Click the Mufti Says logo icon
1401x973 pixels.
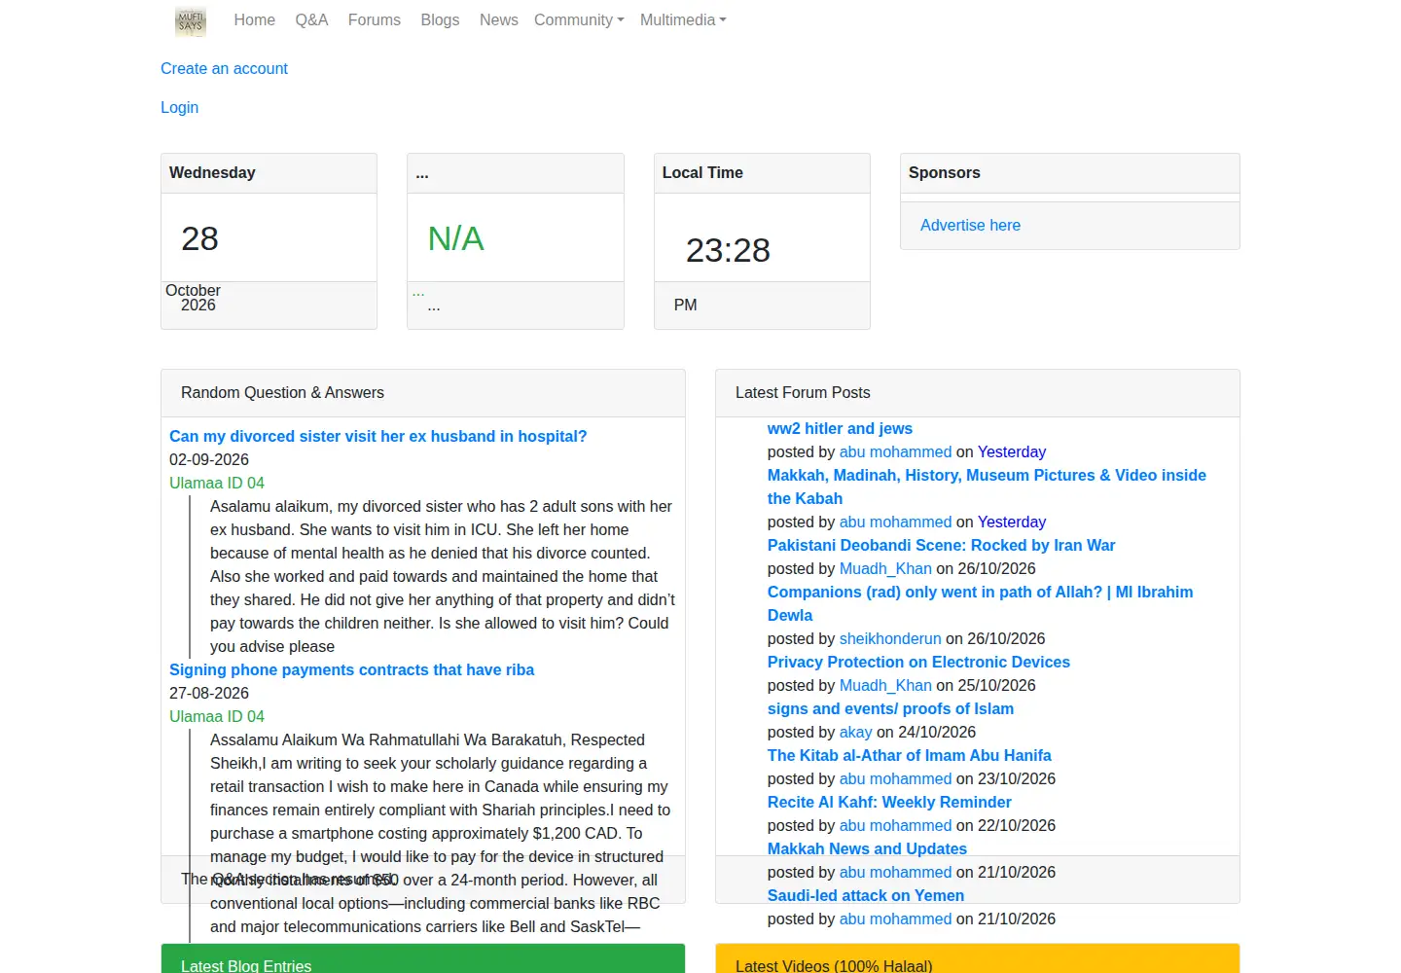point(191,21)
